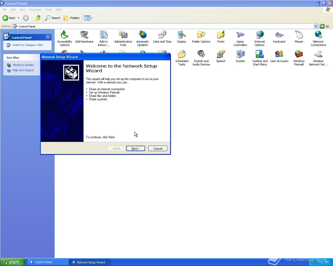Image resolution: width=333 pixels, height=266 pixels.
Task: Open Taskbar and Start Menu icon
Action: click(x=260, y=58)
